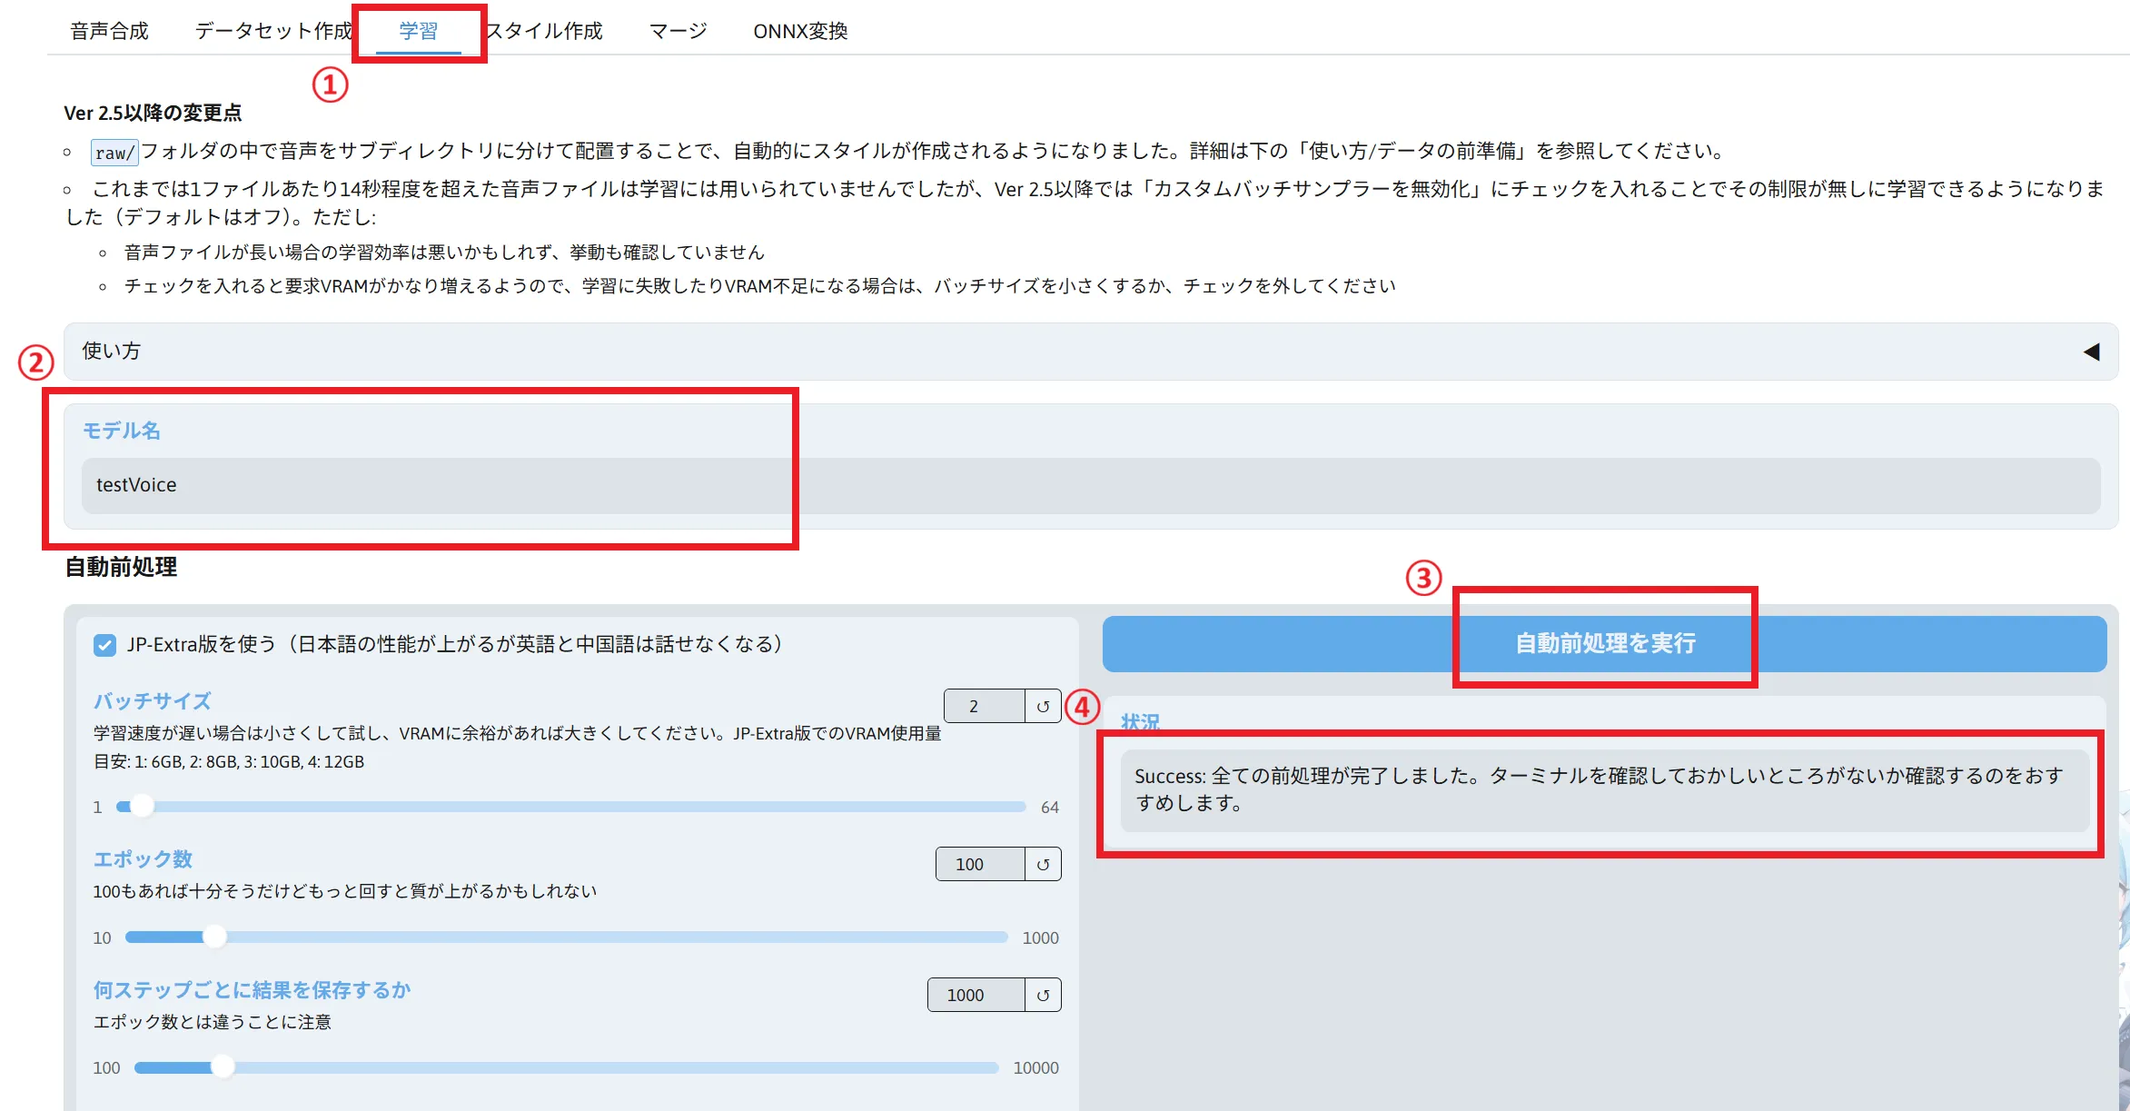Focus the モデル名 text field

[x=1090, y=485]
